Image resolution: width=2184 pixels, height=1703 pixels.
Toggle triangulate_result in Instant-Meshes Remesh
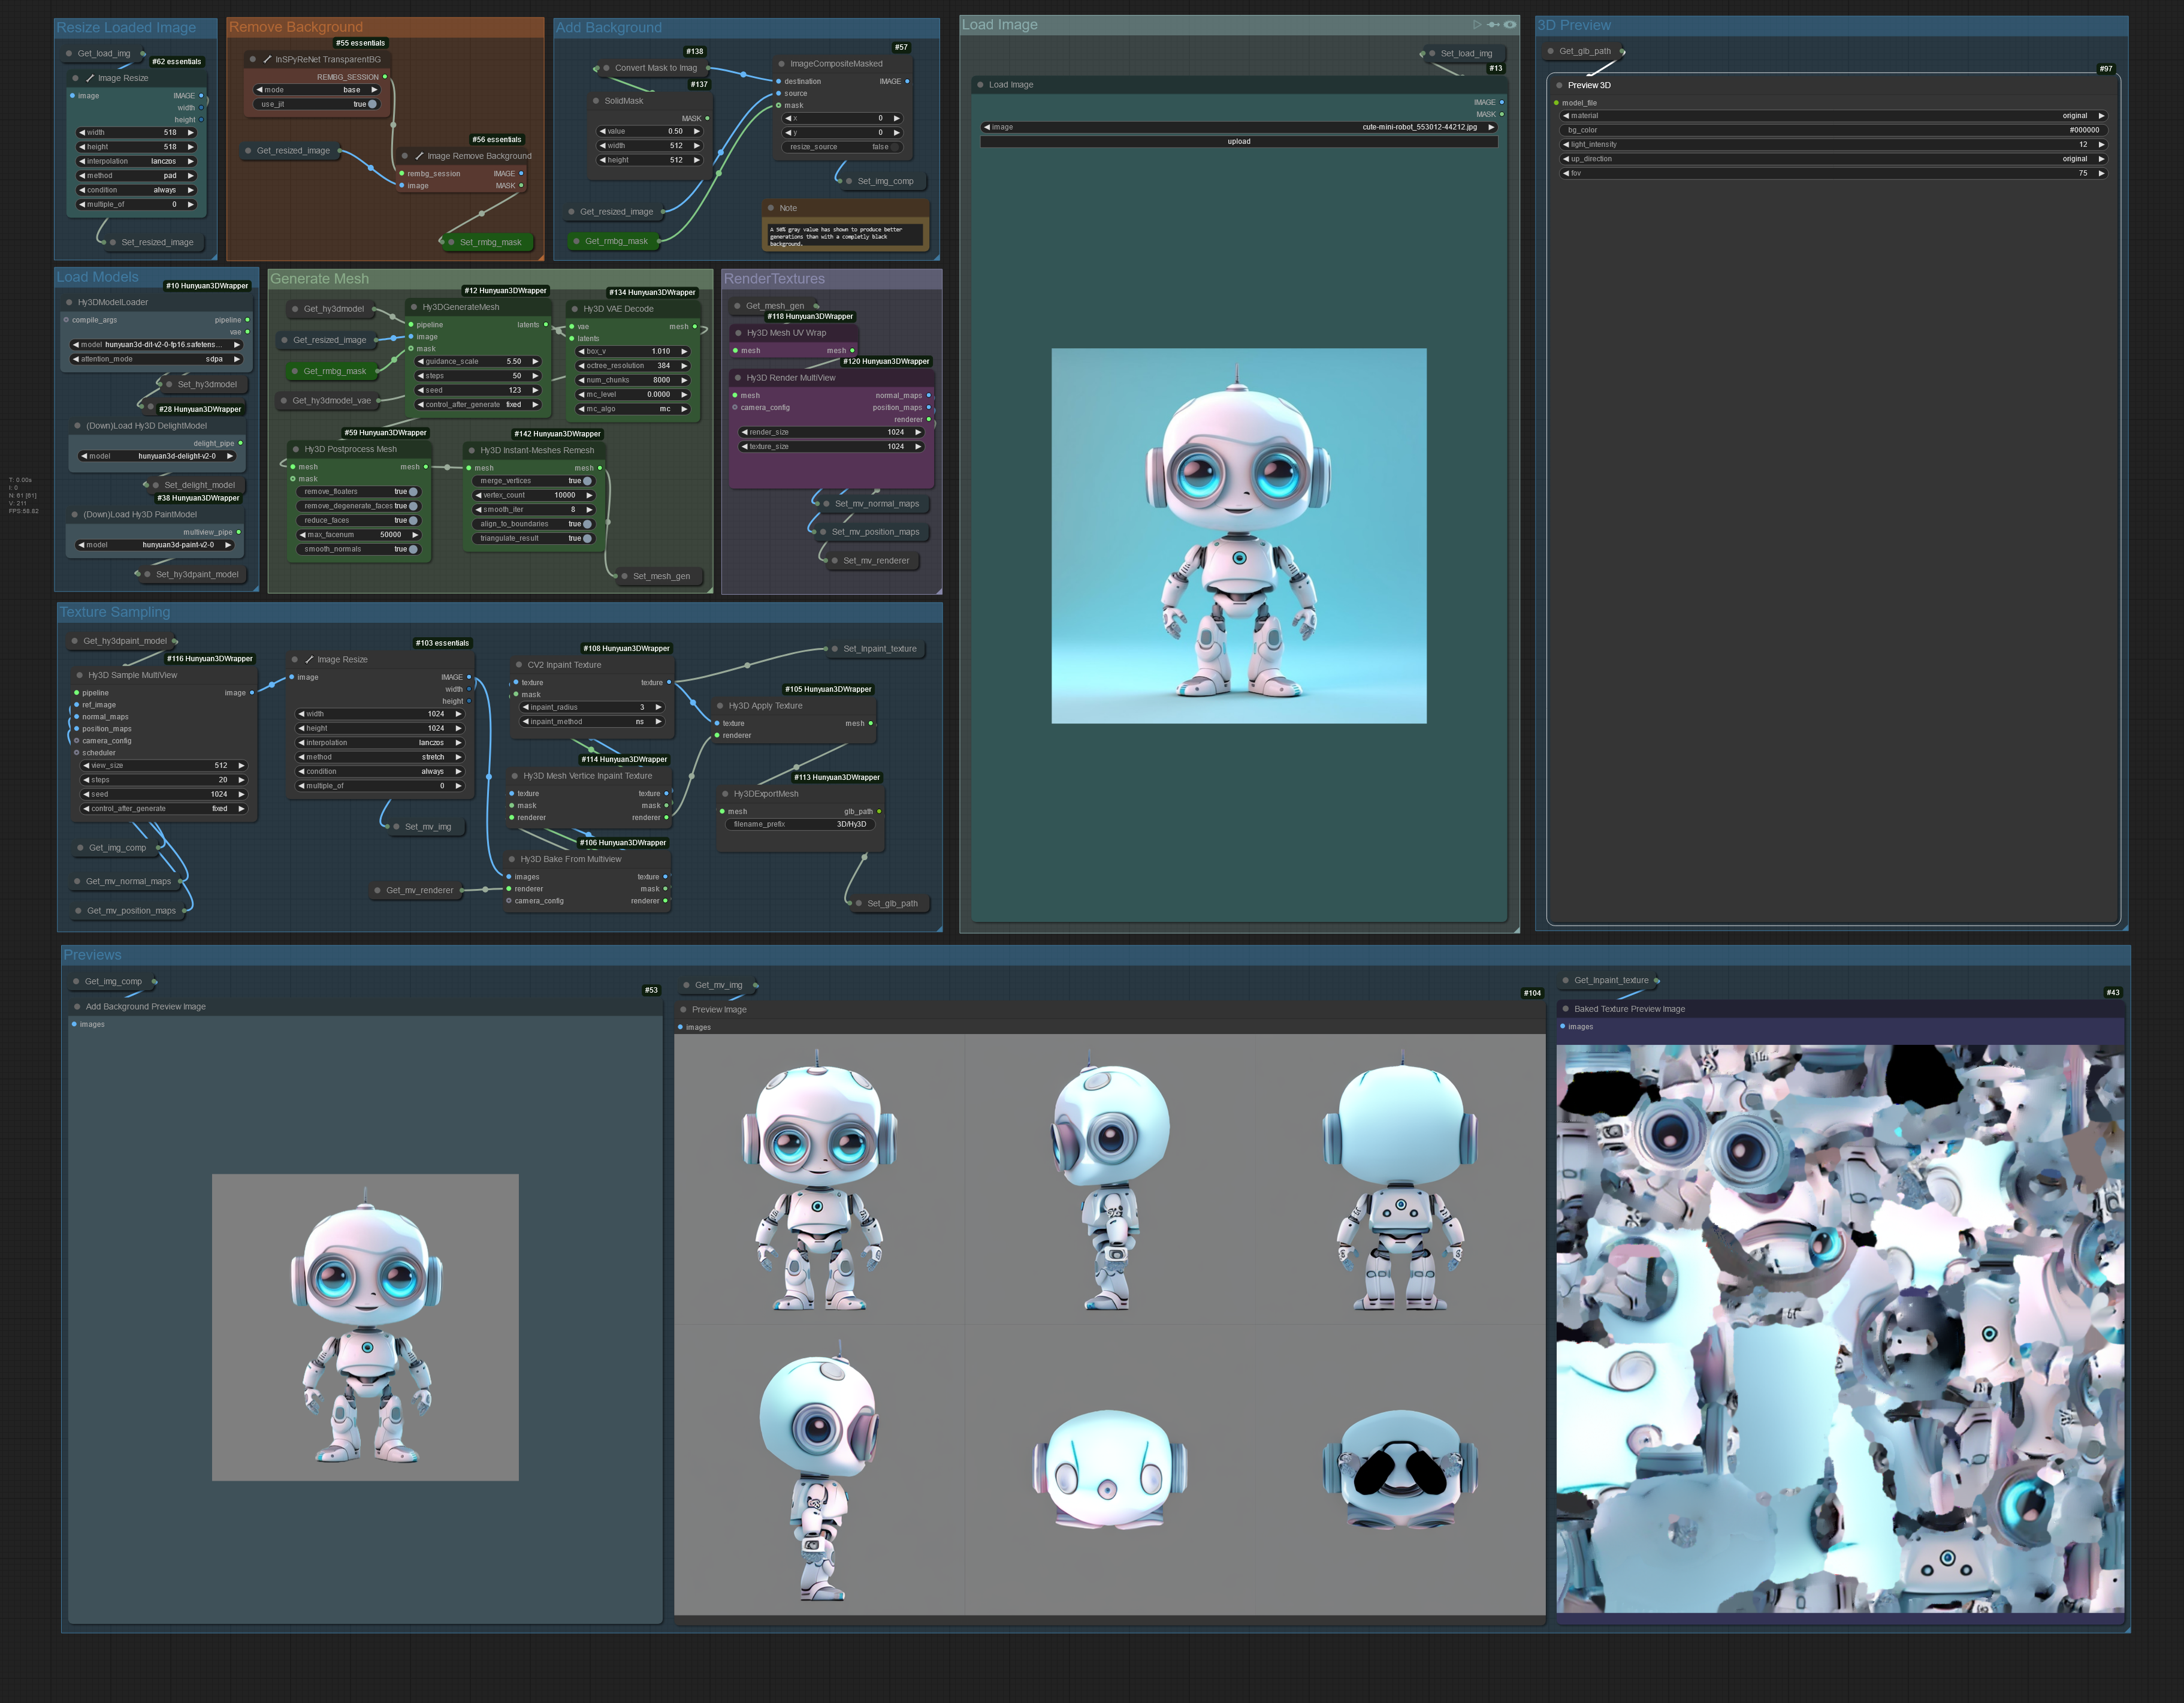tap(587, 538)
